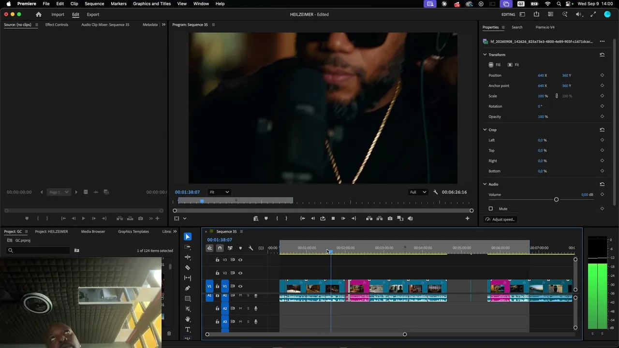This screenshot has height=348, width=619.
Task: Hide track V2 with eye icon
Action: [240, 273]
